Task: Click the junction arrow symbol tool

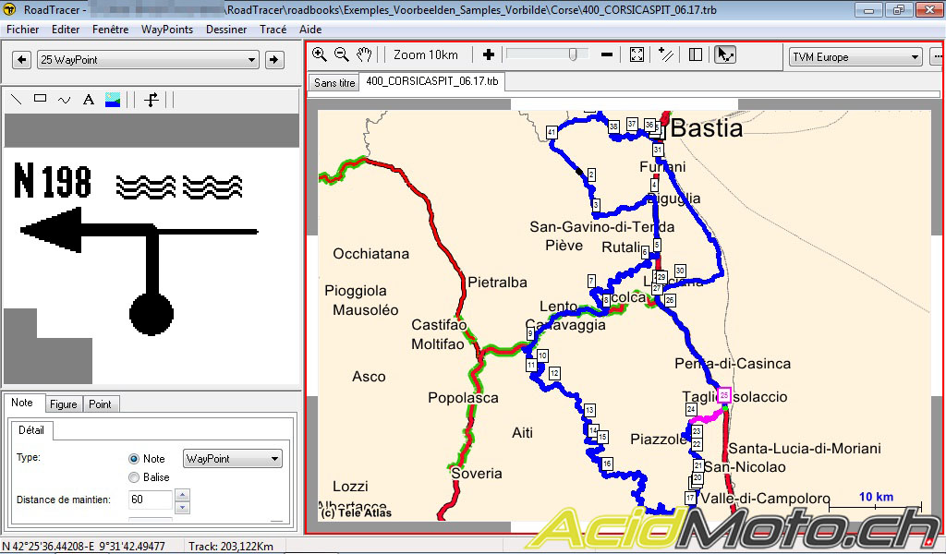Action: click(x=152, y=100)
